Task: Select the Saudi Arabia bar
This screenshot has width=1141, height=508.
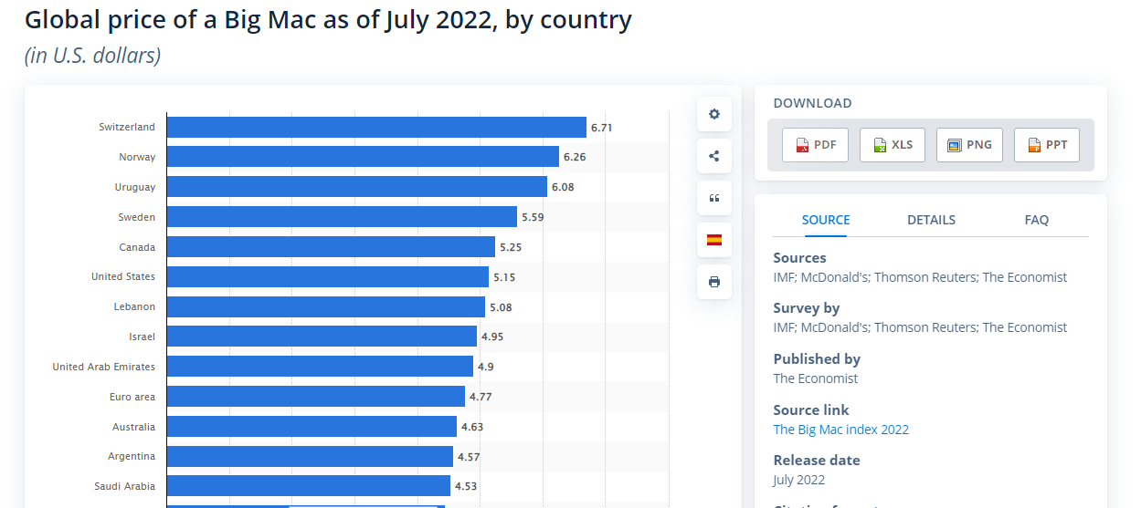Action: 309,486
